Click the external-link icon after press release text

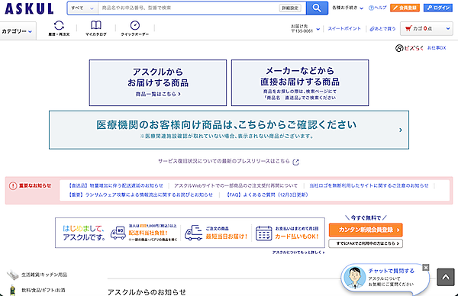(x=295, y=162)
